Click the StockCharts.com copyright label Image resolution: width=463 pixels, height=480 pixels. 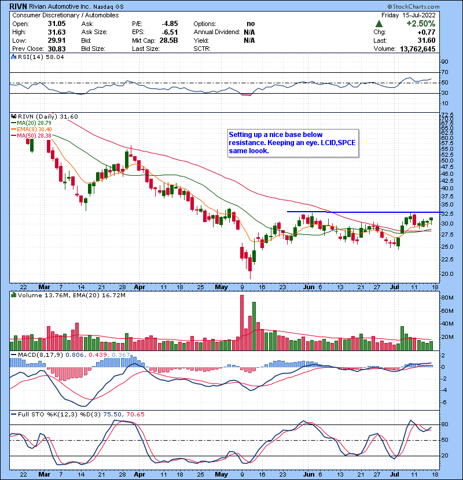(x=413, y=6)
